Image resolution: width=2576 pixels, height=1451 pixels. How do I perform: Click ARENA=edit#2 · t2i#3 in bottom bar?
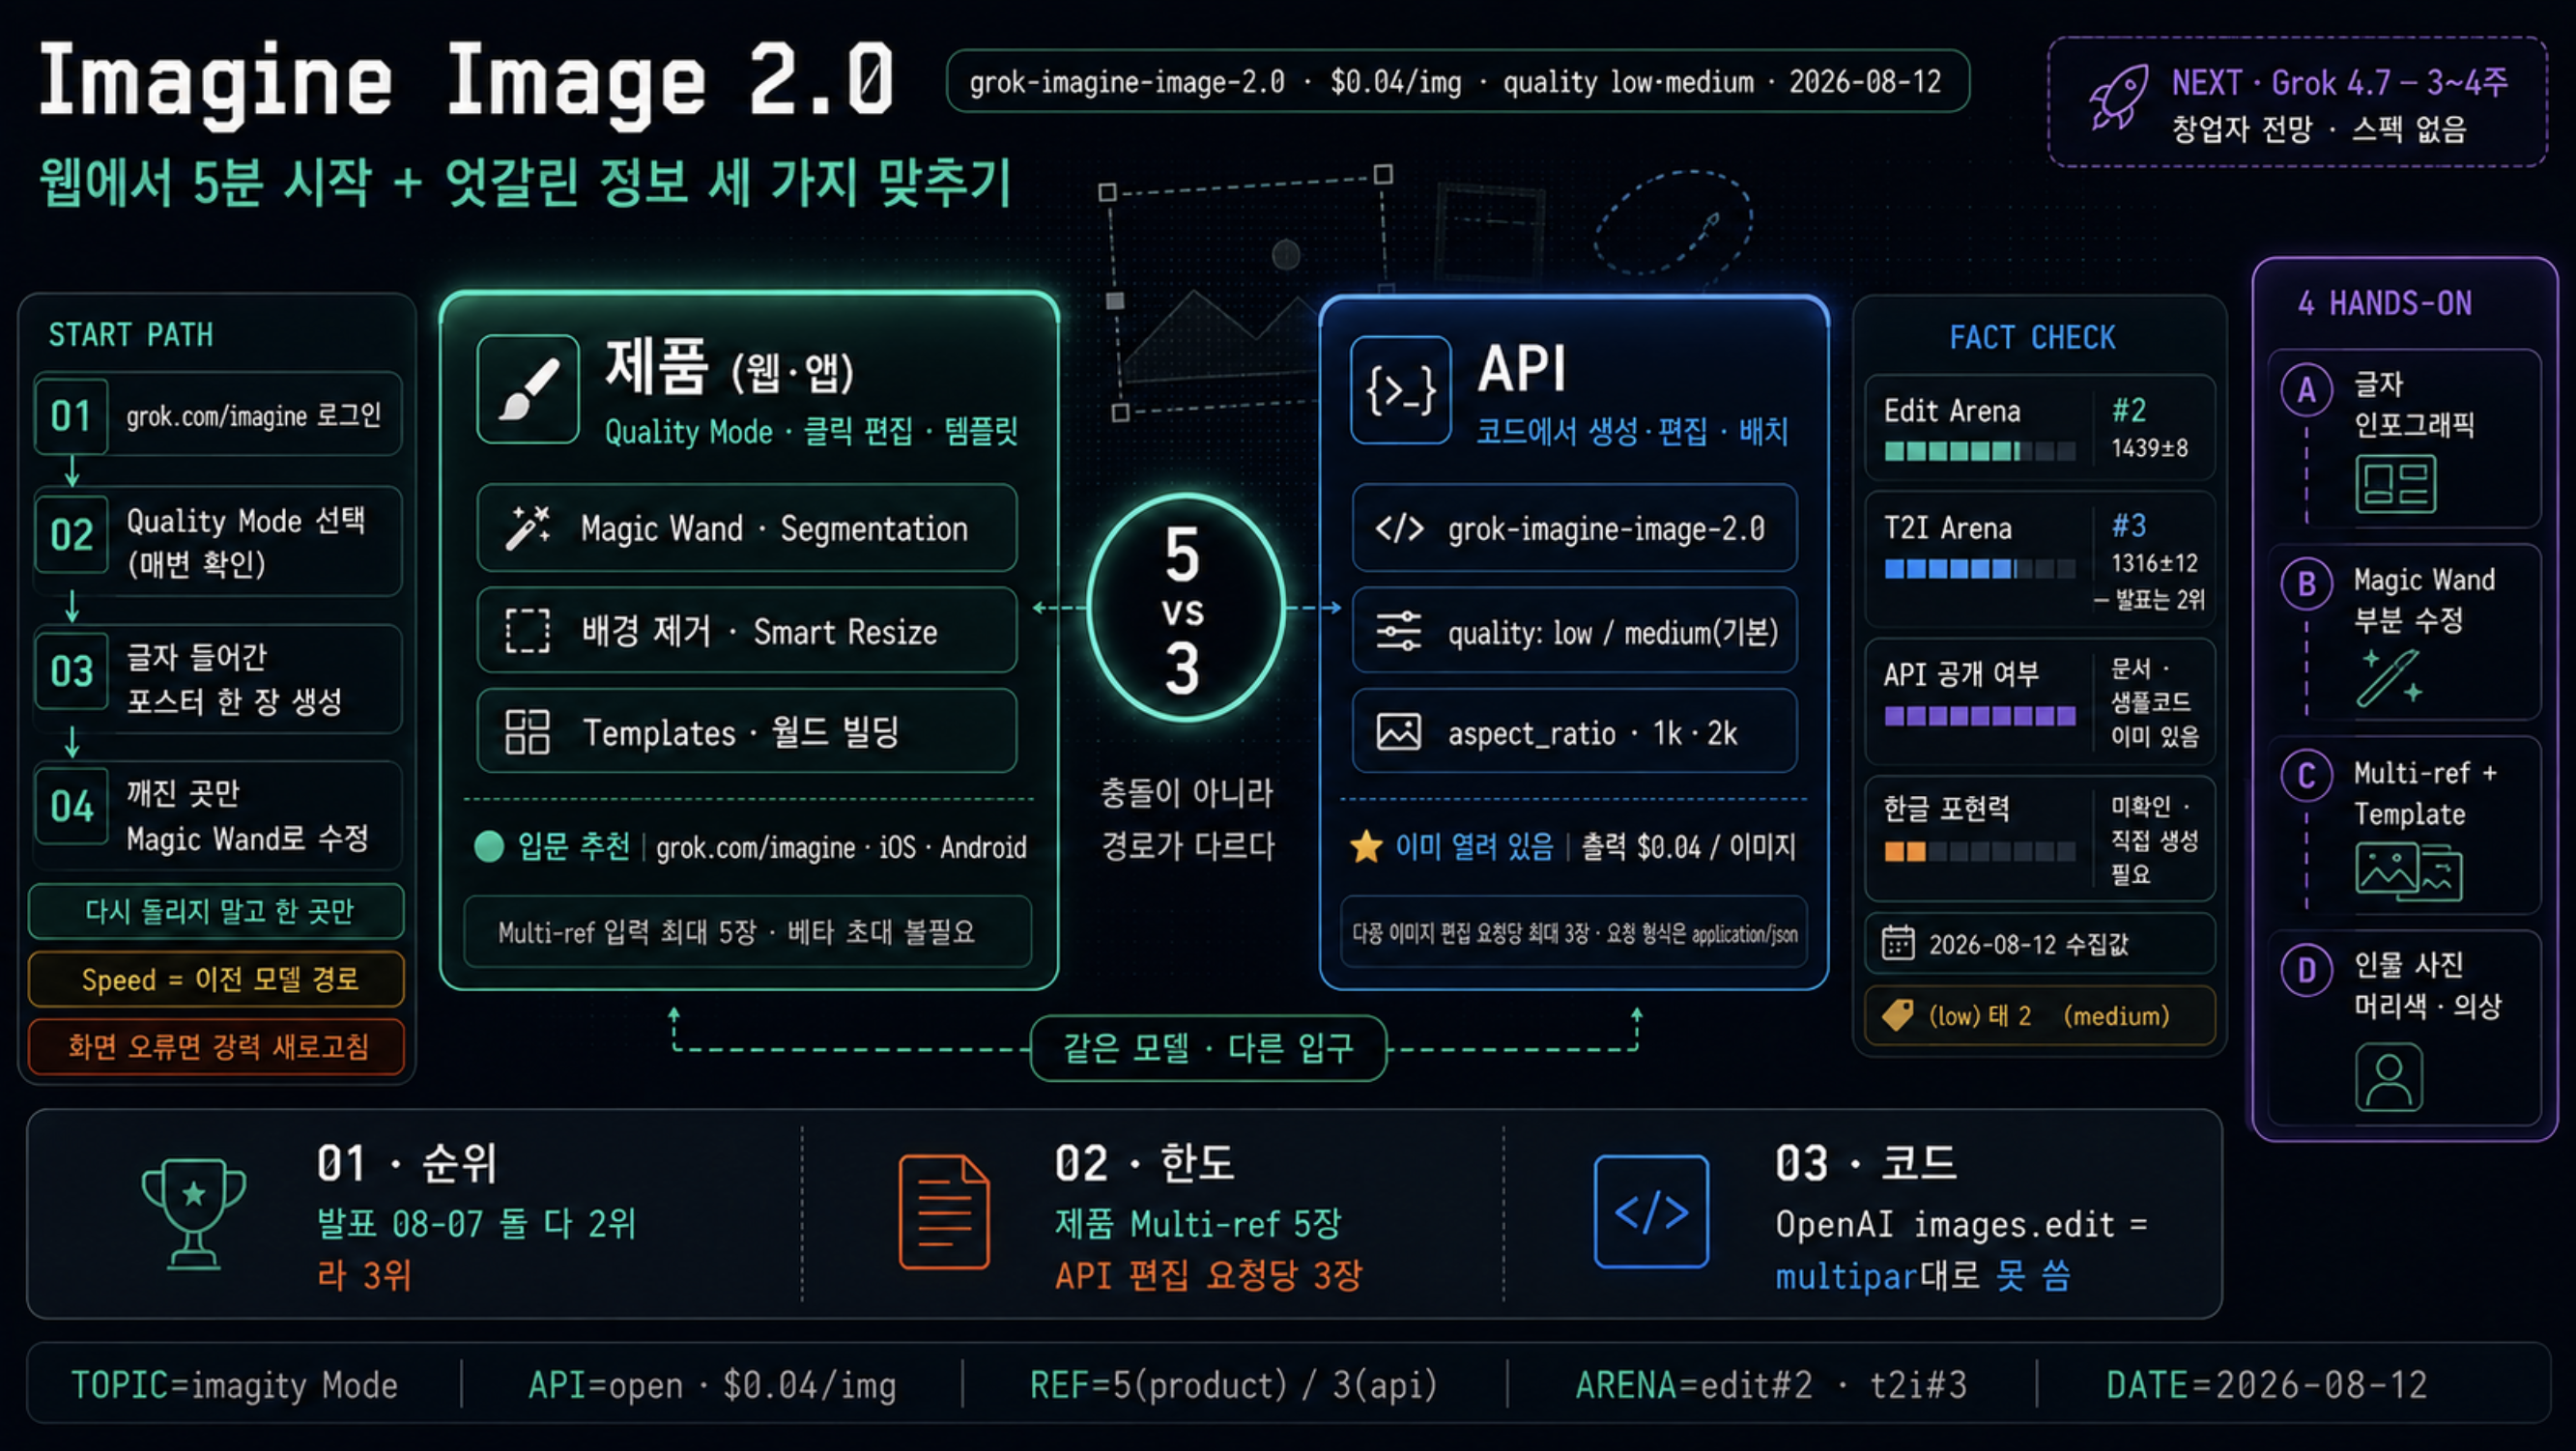1771,1385
